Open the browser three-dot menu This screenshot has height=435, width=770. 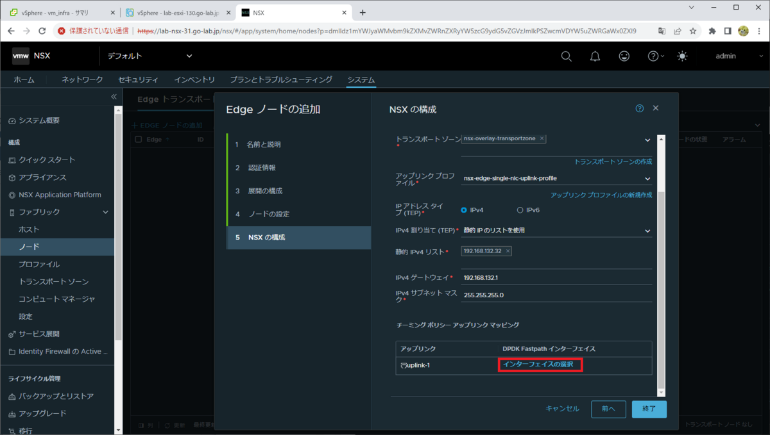tap(759, 31)
